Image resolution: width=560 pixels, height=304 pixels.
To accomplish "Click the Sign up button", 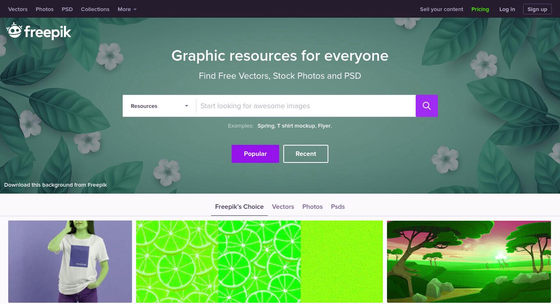I will coord(537,9).
